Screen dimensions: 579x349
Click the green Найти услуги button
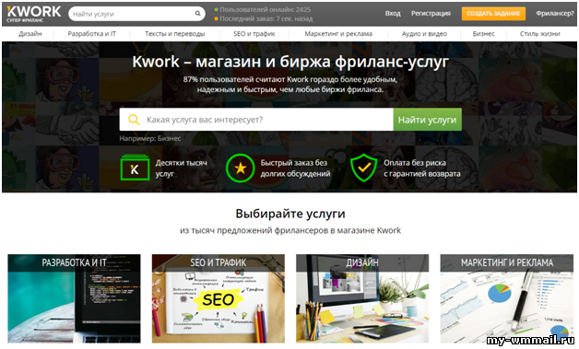(427, 120)
